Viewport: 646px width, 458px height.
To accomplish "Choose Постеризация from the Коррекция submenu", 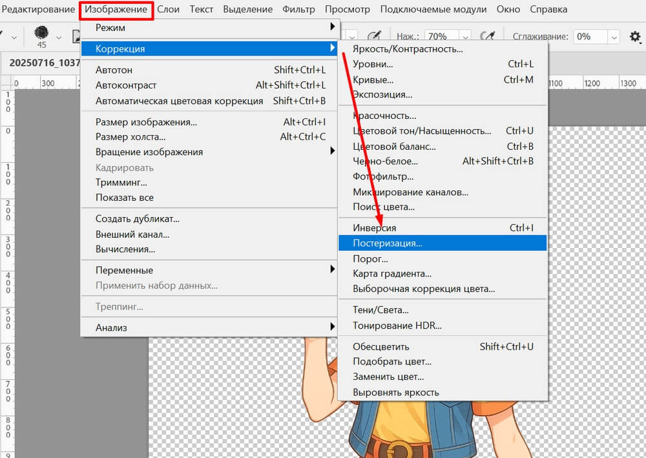I will [x=388, y=244].
